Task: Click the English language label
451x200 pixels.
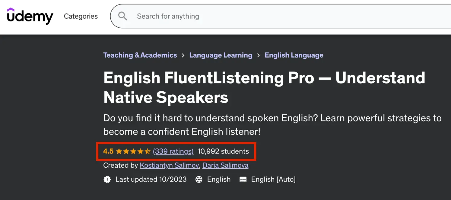Action: pos(219,179)
